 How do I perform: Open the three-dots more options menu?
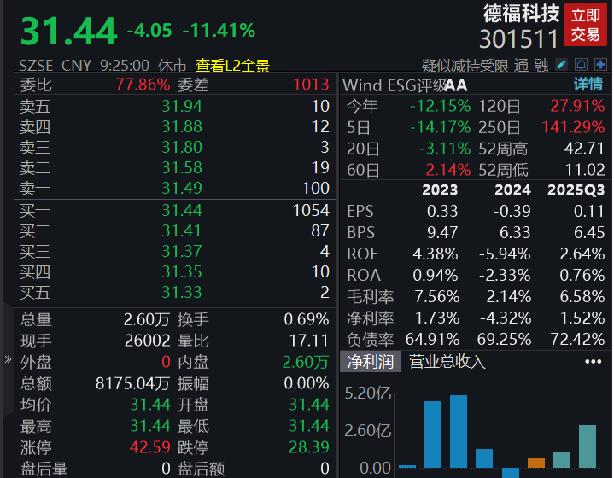click(x=593, y=361)
